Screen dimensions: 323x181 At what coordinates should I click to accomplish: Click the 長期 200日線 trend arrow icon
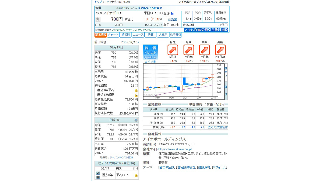pos(220,50)
